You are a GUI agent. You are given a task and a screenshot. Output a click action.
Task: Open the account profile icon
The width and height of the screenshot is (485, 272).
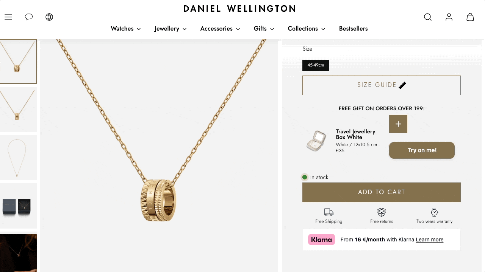[449, 17]
